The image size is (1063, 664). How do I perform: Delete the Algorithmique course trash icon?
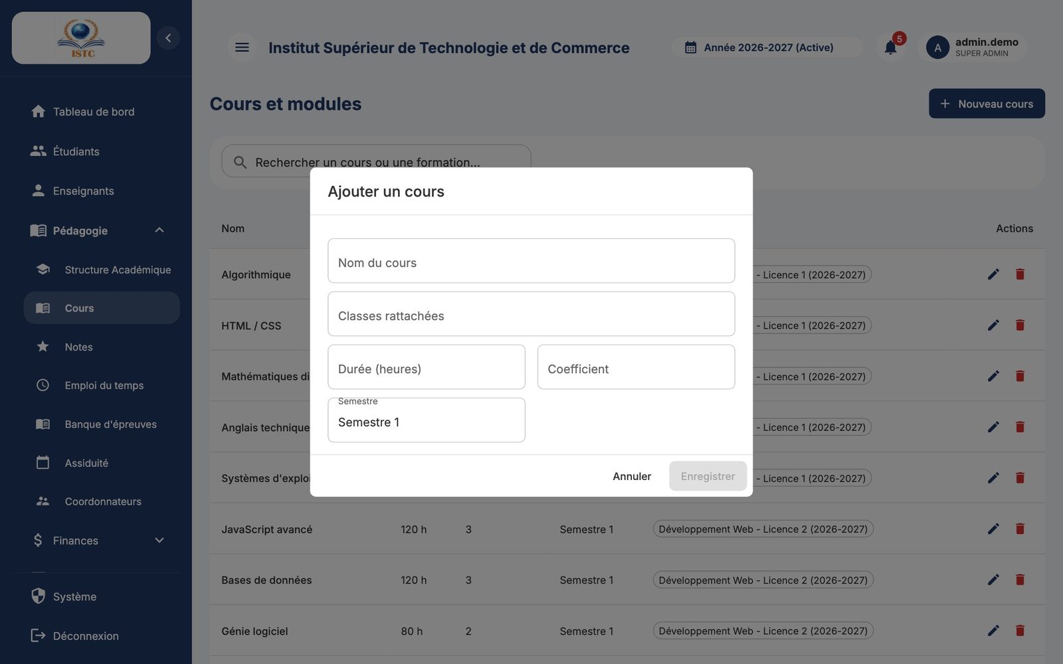(1020, 274)
